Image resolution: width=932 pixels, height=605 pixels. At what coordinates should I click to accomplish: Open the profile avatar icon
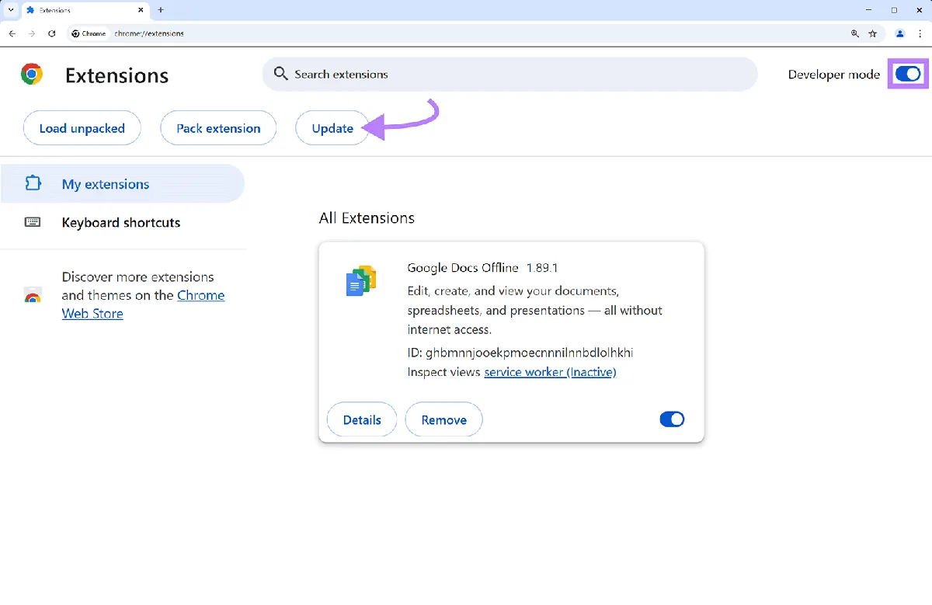click(x=900, y=33)
